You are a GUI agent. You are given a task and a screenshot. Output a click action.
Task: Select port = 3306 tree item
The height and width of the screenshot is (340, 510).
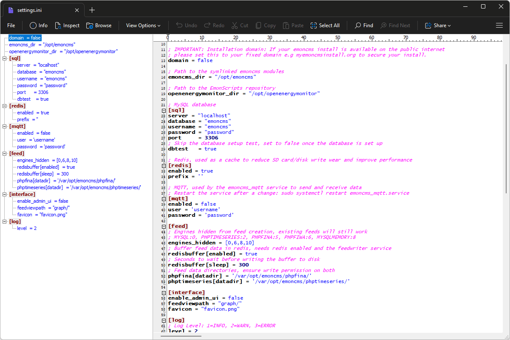[33, 92]
